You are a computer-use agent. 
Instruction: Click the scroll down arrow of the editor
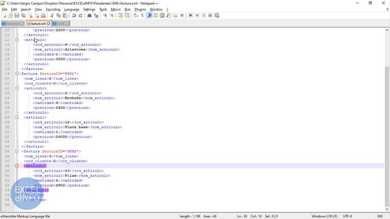coord(387,209)
